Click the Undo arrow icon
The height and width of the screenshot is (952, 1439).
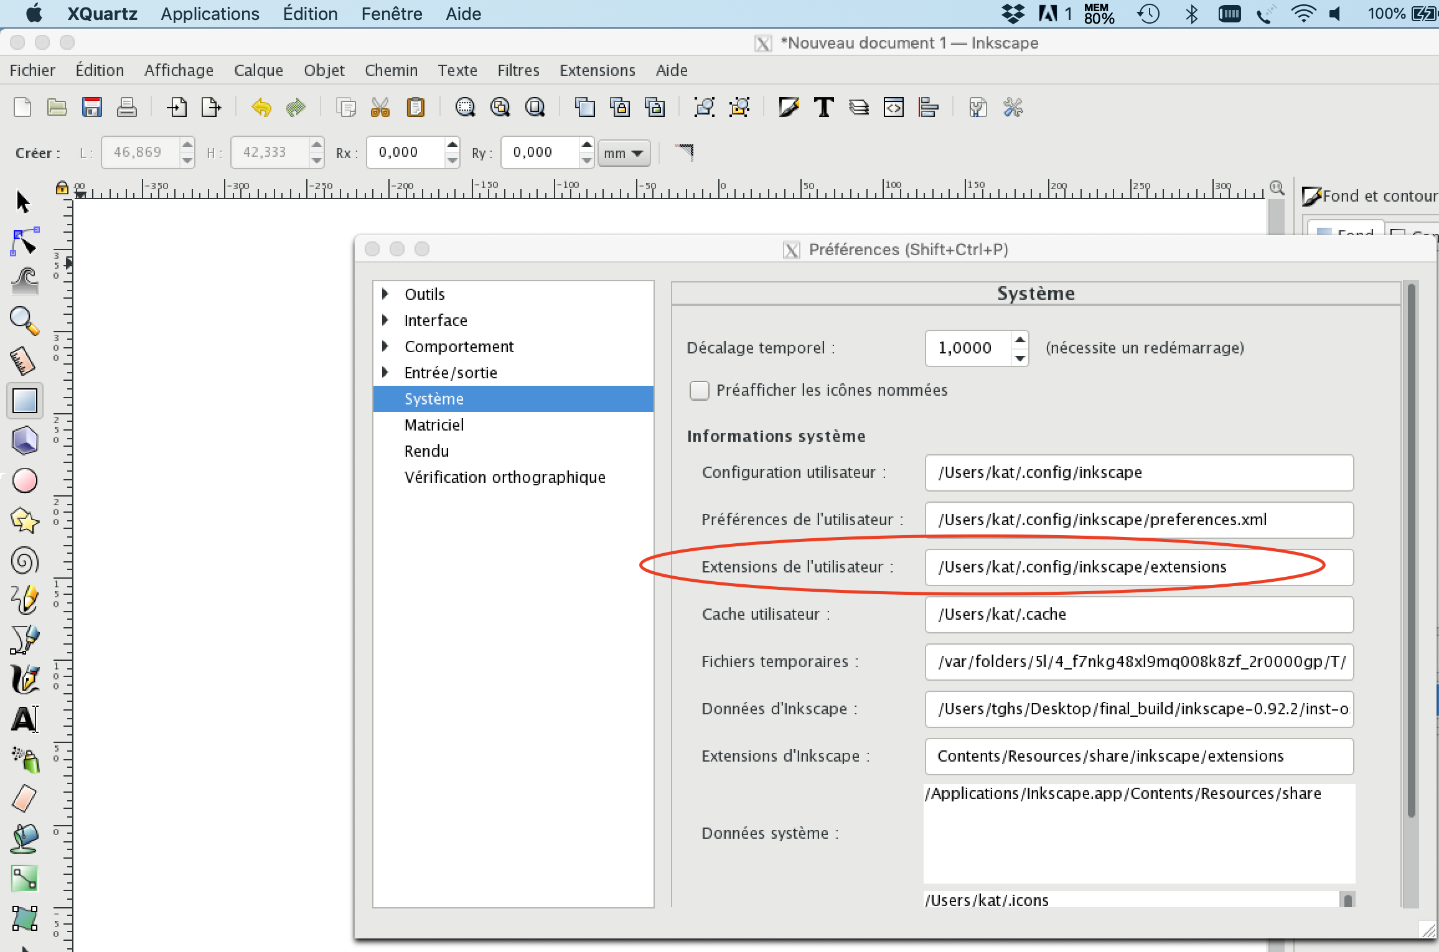[261, 108]
